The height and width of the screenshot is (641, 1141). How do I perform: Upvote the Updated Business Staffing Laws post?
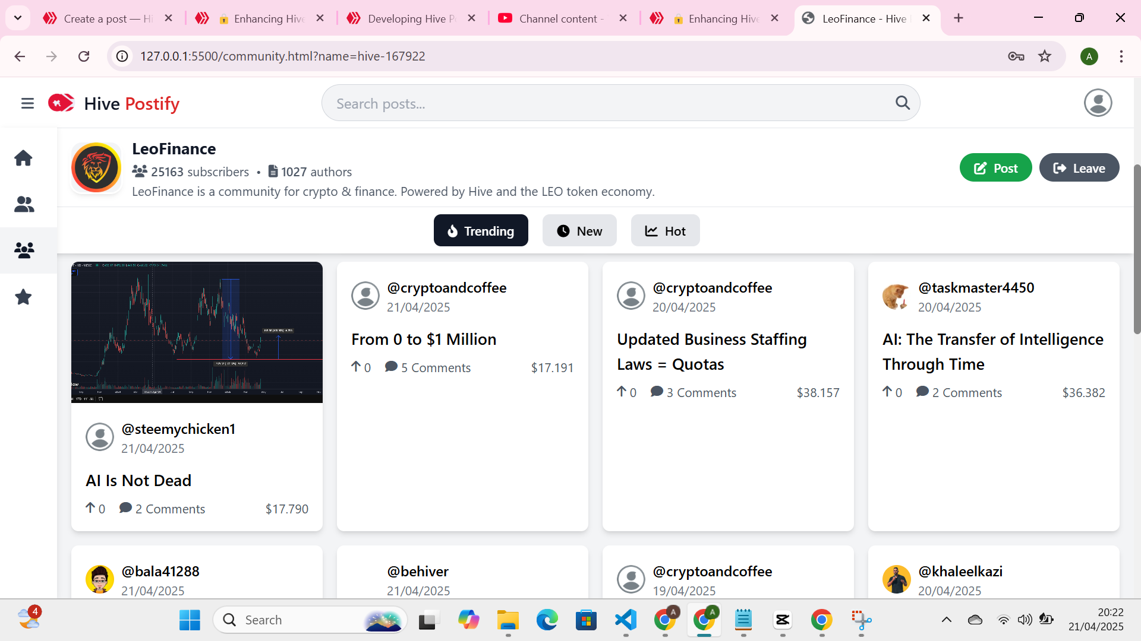coord(622,392)
